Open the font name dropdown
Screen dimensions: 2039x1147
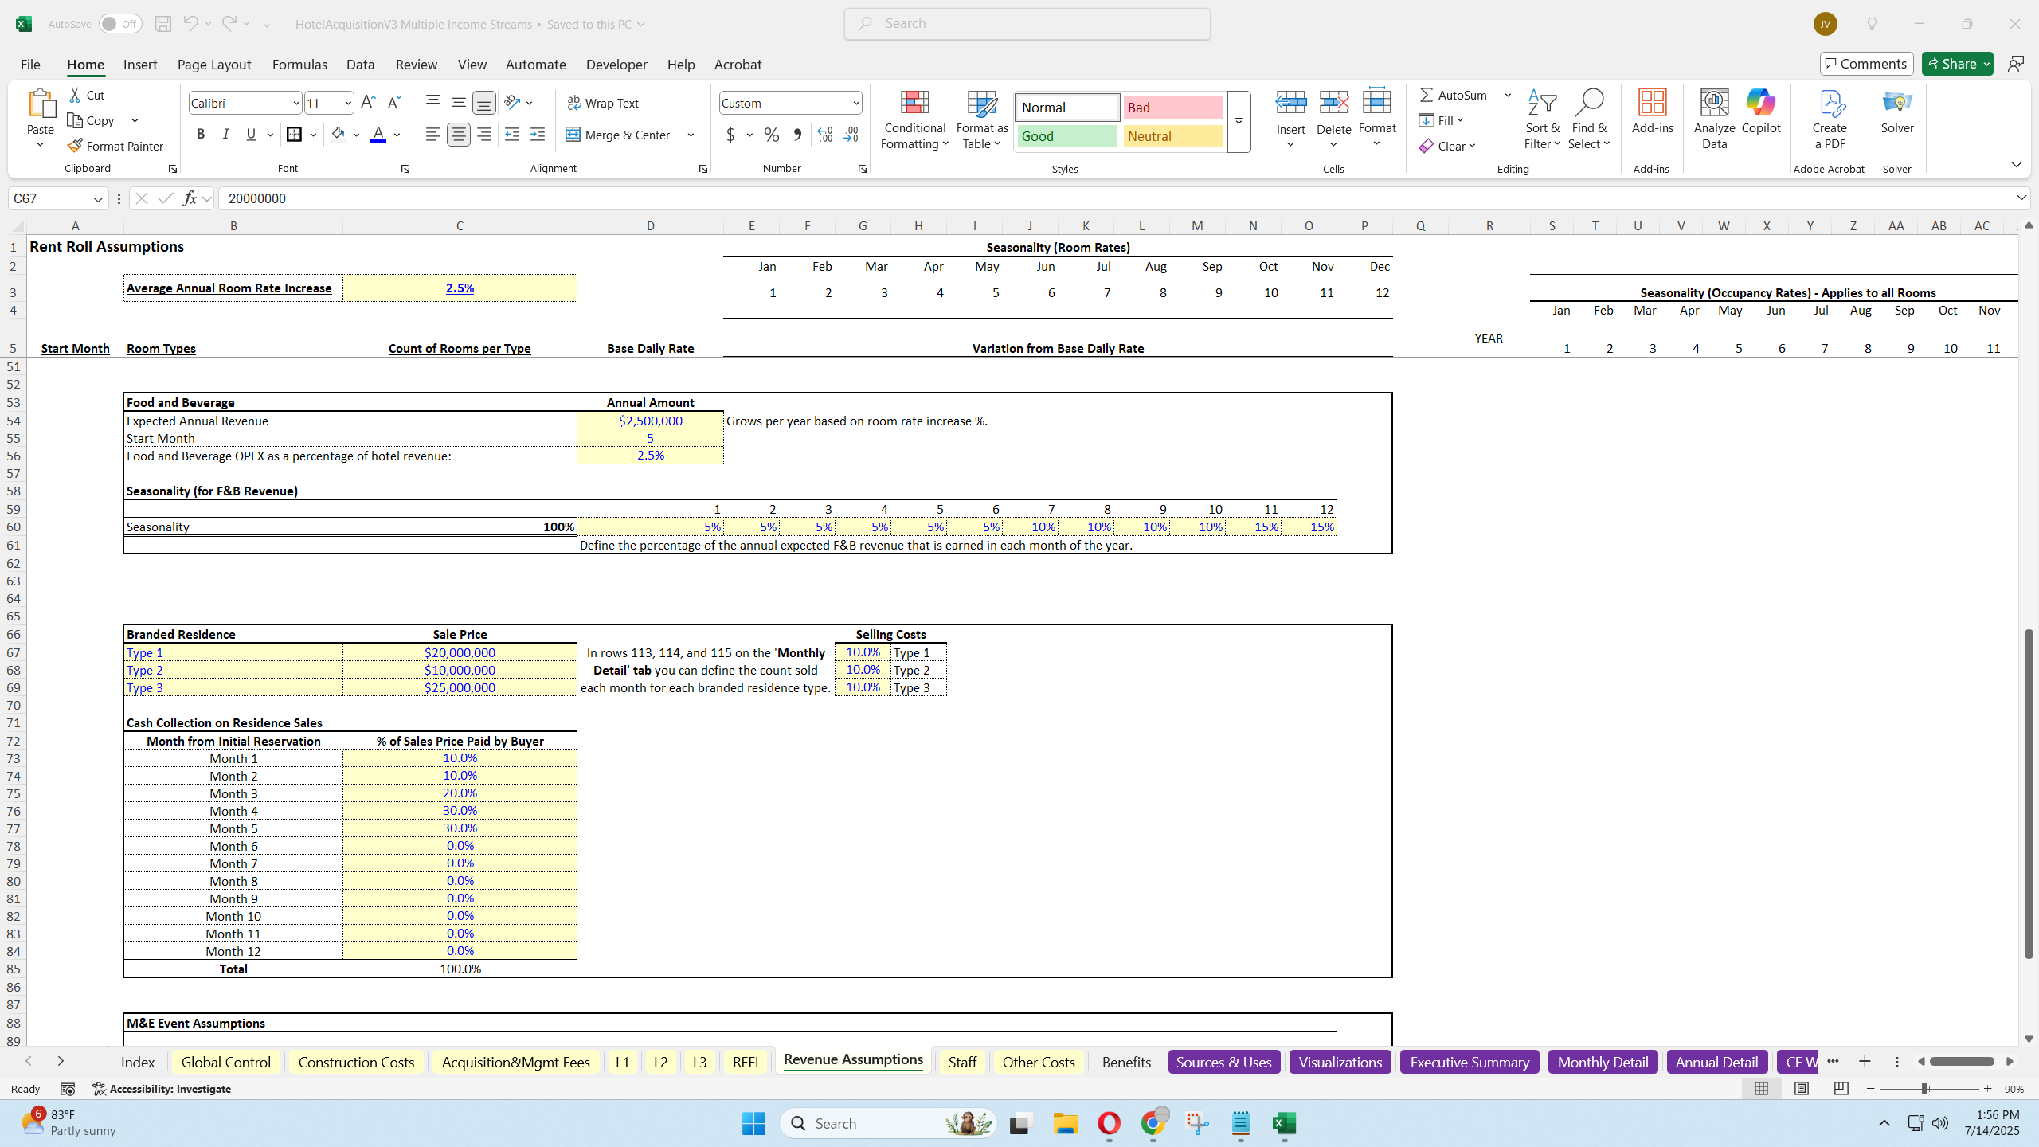tap(295, 102)
